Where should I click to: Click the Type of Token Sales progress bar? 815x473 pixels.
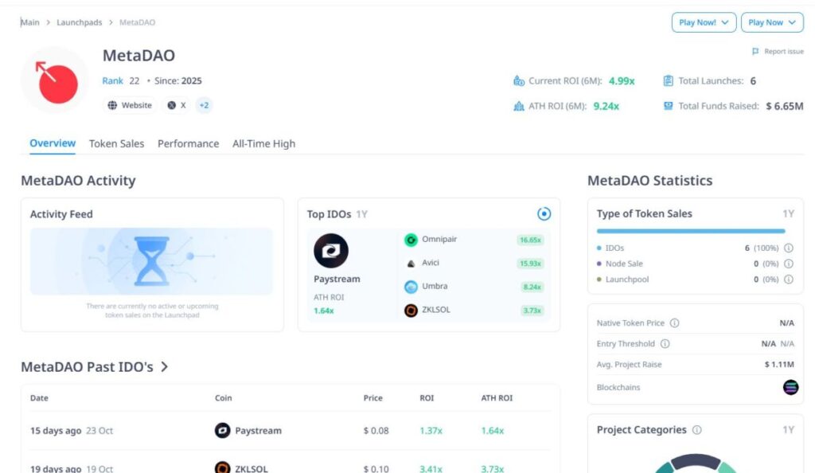pyautogui.click(x=690, y=231)
